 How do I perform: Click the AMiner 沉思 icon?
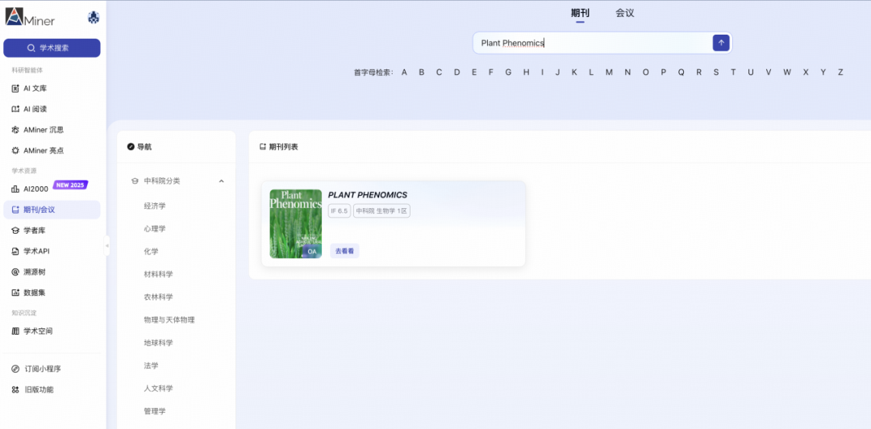pos(15,130)
